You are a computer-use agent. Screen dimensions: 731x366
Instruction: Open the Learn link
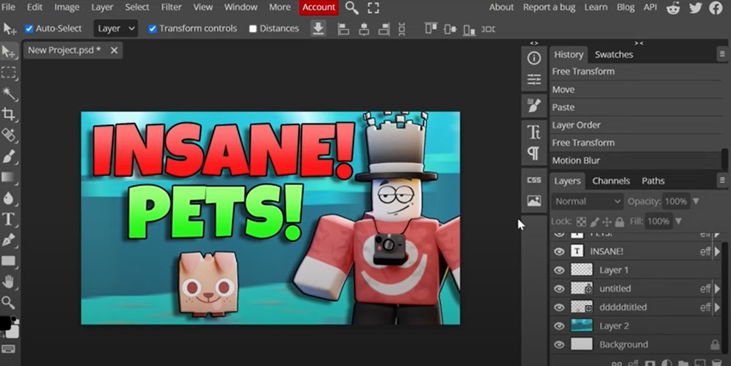pyautogui.click(x=596, y=7)
